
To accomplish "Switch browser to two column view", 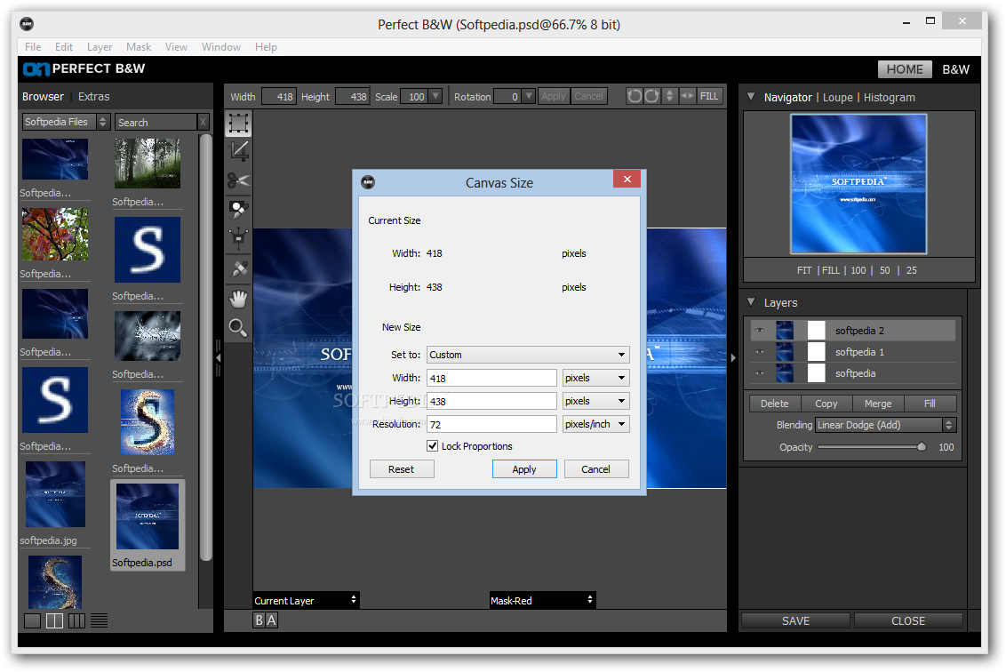I will pyautogui.click(x=54, y=620).
